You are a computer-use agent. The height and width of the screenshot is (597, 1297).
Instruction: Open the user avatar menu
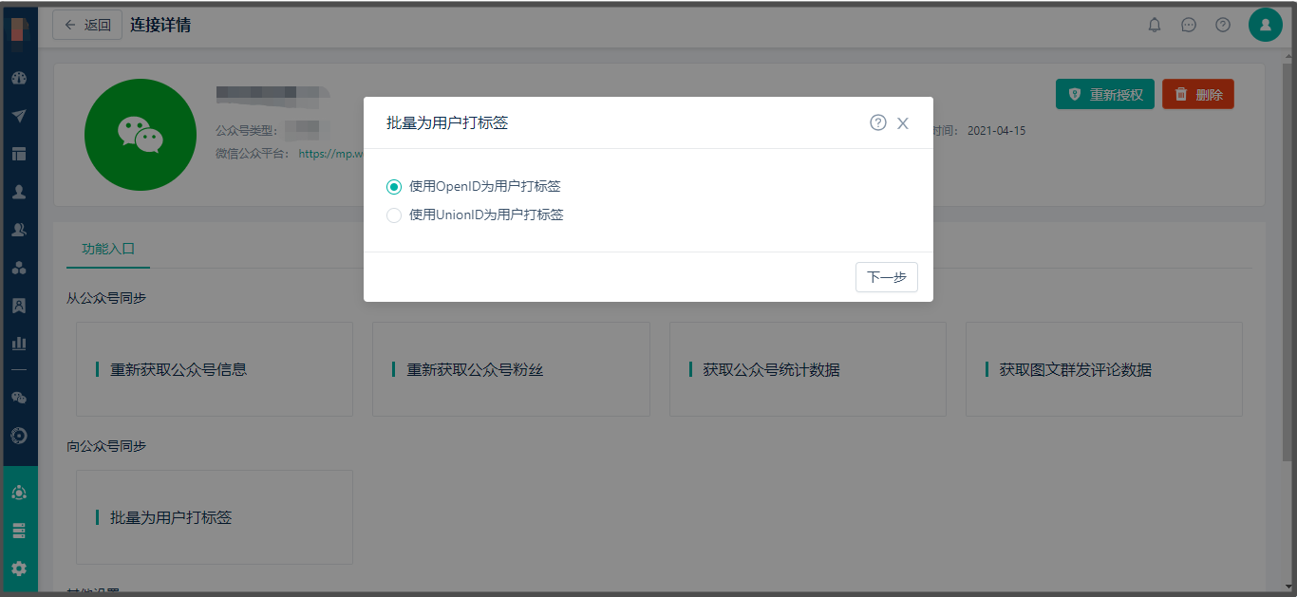pos(1266,25)
